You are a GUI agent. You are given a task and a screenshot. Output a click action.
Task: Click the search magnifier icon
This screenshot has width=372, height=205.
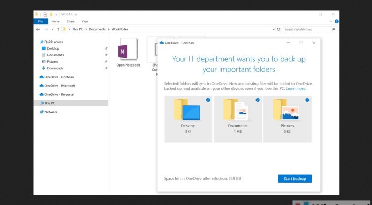pyautogui.click(x=334, y=29)
